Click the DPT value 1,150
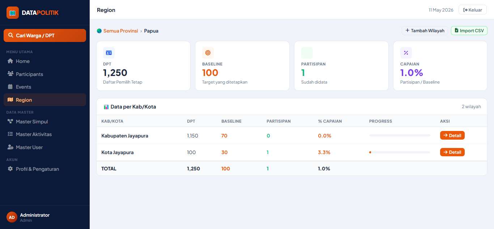This screenshot has width=494, height=229. [x=192, y=136]
